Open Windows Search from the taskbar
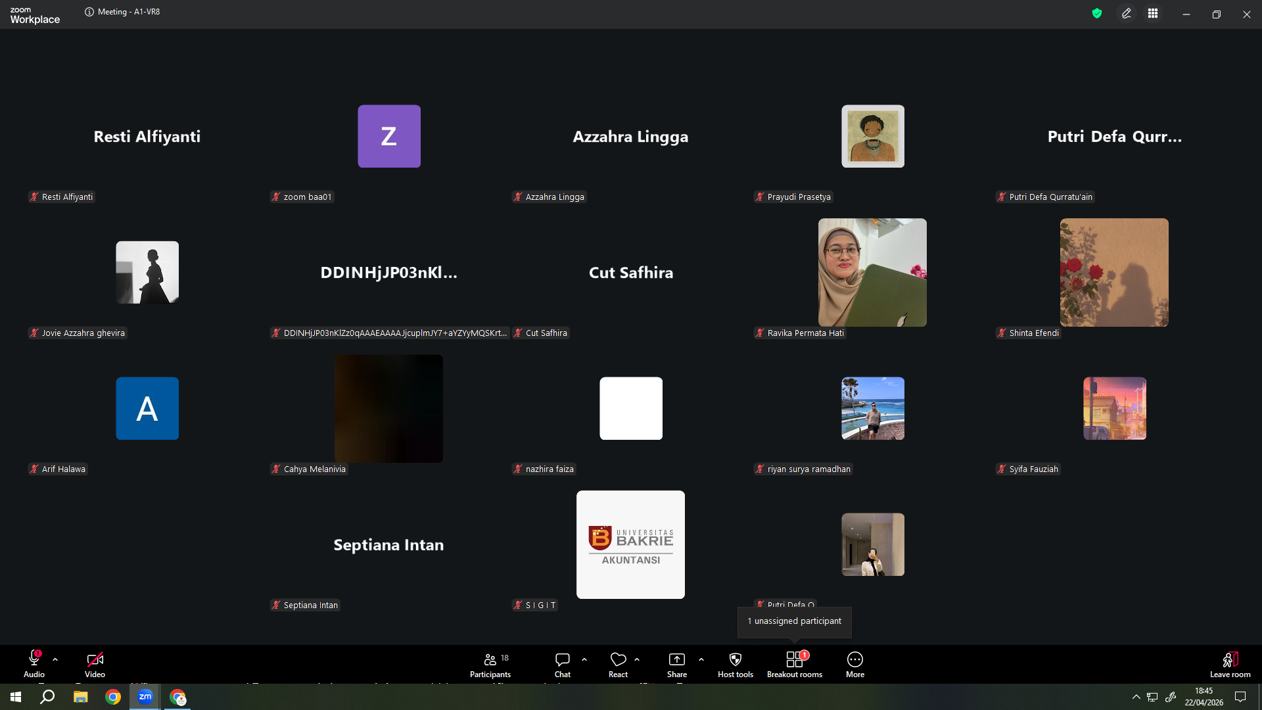 coord(47,697)
